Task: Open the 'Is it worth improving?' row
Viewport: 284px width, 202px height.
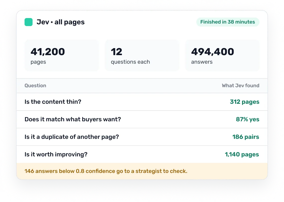Action: point(142,154)
